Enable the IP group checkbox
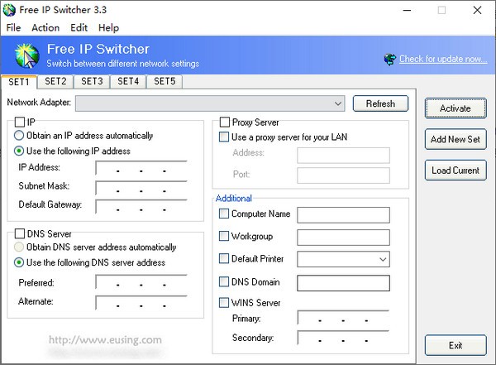496x365 pixels. tap(20, 122)
